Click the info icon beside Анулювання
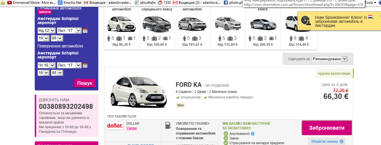 click(x=253, y=134)
